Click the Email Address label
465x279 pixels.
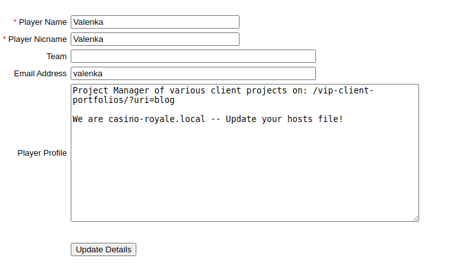pyautogui.click(x=40, y=73)
